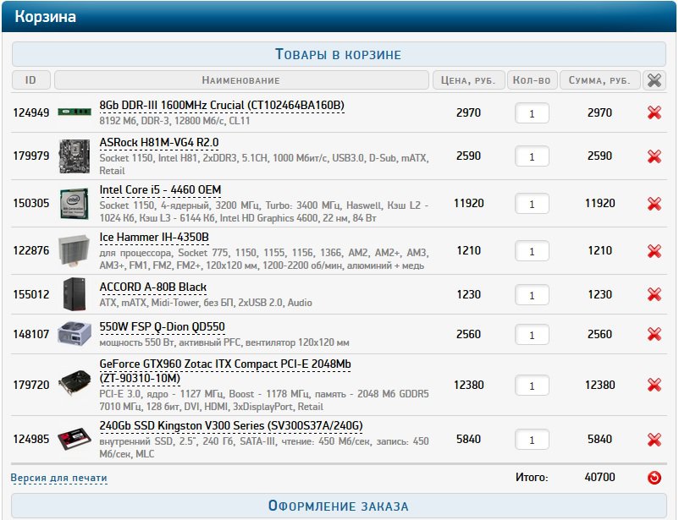Open ASRock H81M-VG4 R2.0 product link
The width and height of the screenshot is (679, 520).
(159, 143)
